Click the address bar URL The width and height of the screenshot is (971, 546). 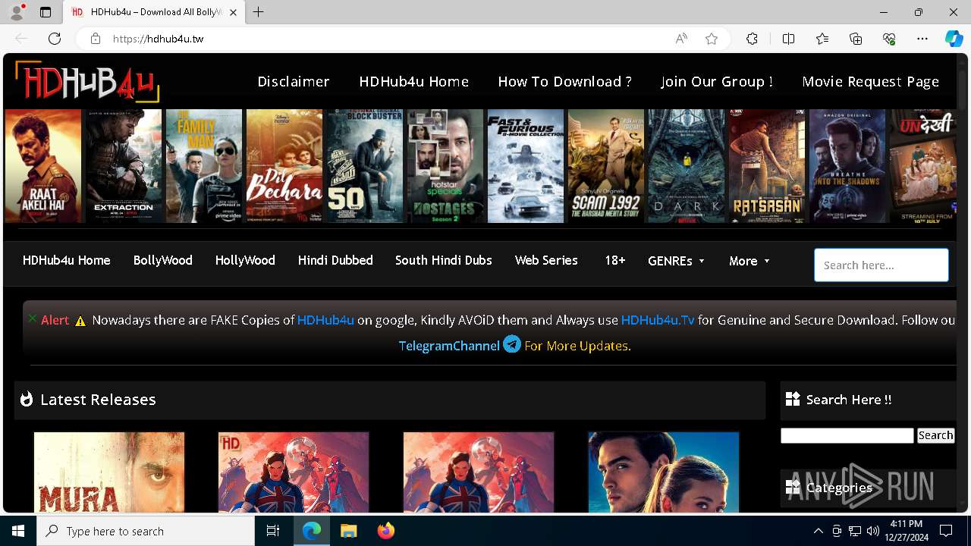point(158,39)
